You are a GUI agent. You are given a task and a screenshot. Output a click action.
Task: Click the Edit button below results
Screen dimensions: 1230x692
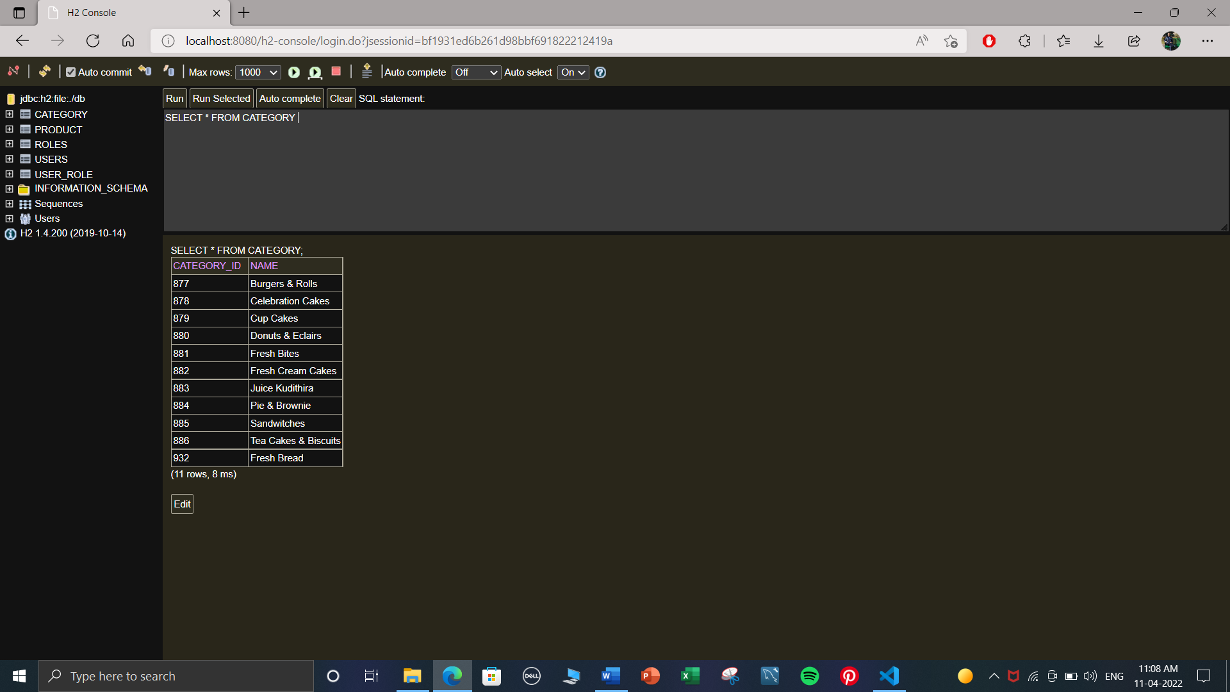182,504
